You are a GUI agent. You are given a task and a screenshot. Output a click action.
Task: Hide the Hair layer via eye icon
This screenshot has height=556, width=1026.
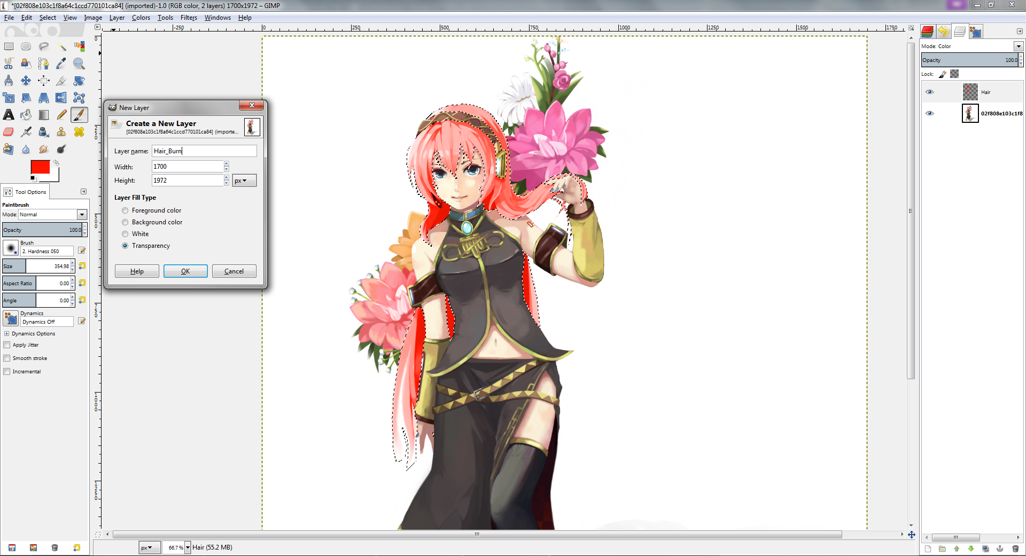click(x=930, y=92)
